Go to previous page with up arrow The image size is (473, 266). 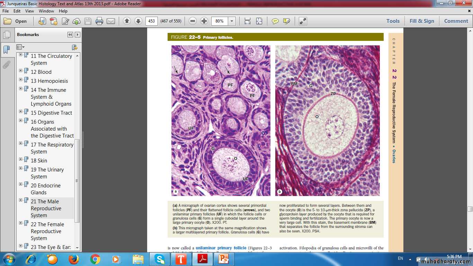127,21
